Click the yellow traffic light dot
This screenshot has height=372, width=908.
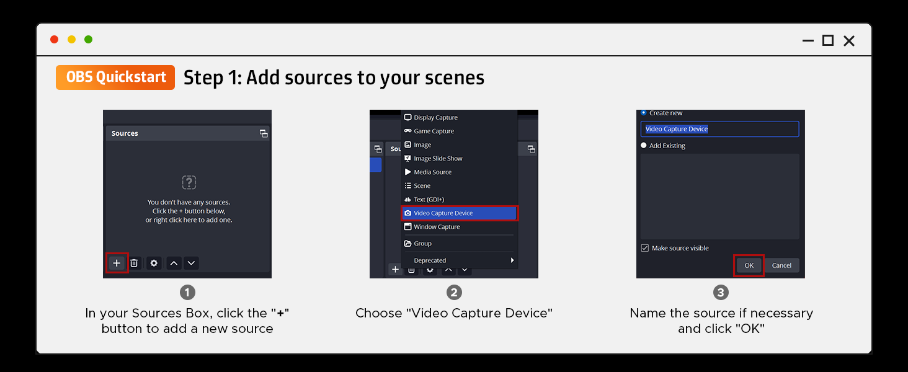coord(71,38)
